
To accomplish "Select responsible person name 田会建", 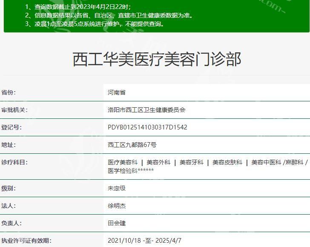I will (117, 223).
